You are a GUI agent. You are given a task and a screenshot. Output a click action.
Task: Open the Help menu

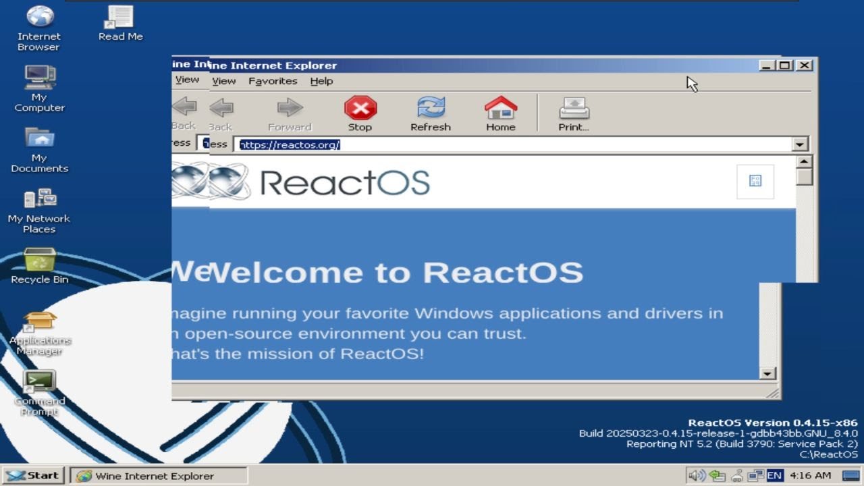(321, 81)
